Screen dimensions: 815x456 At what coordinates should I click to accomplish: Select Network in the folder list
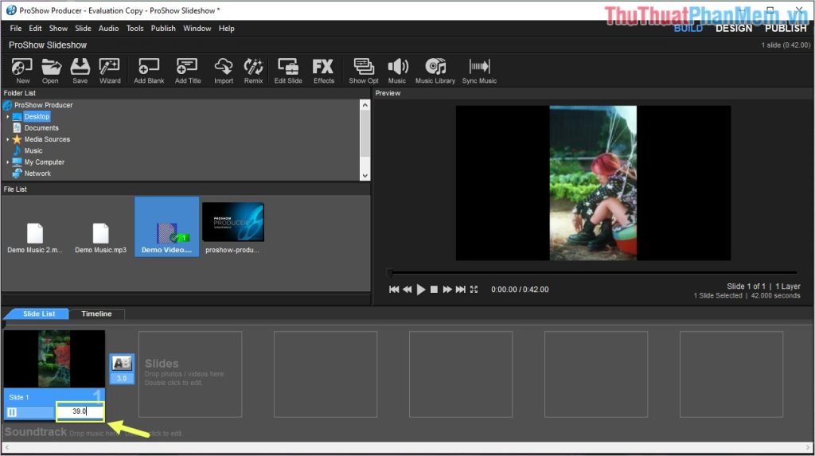point(37,173)
